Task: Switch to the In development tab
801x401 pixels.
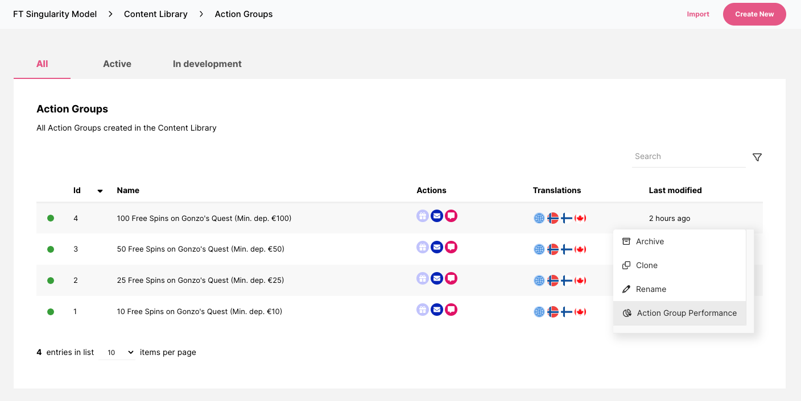Action: (x=207, y=64)
